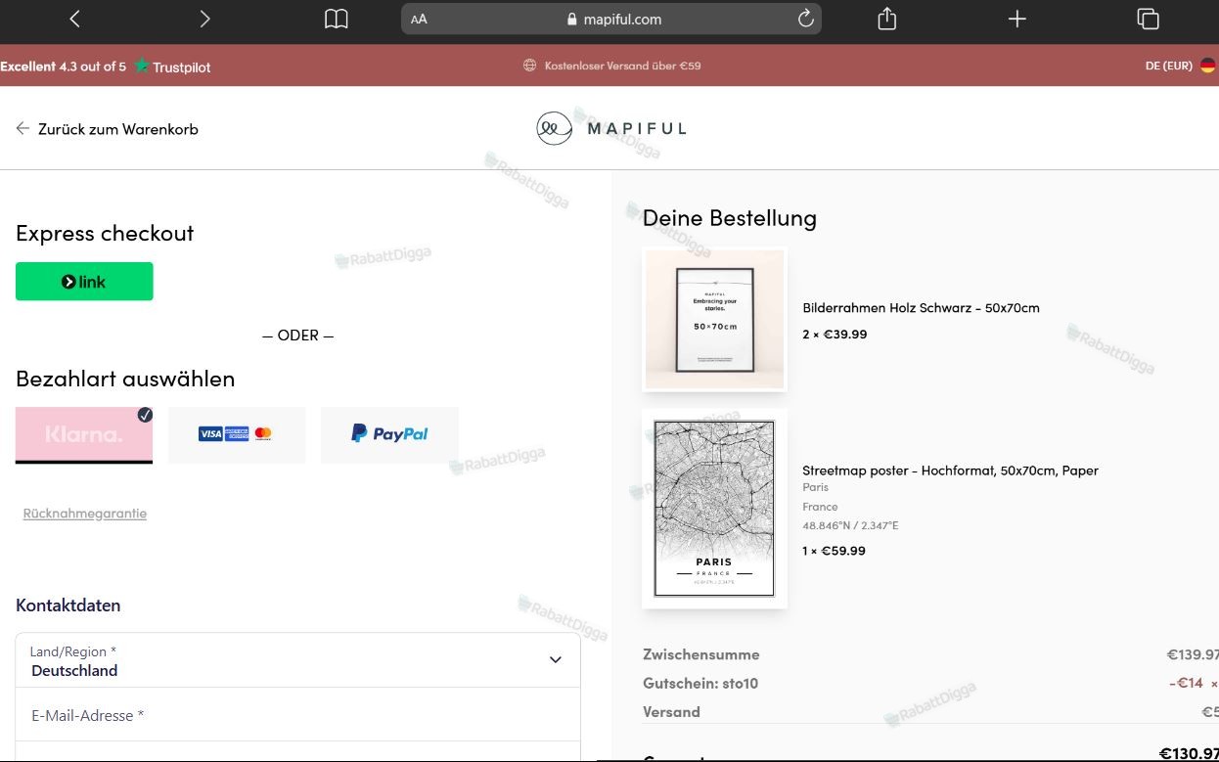Viewport: 1219px width, 762px height.
Task: Click the German flag icon
Action: 1208,66
